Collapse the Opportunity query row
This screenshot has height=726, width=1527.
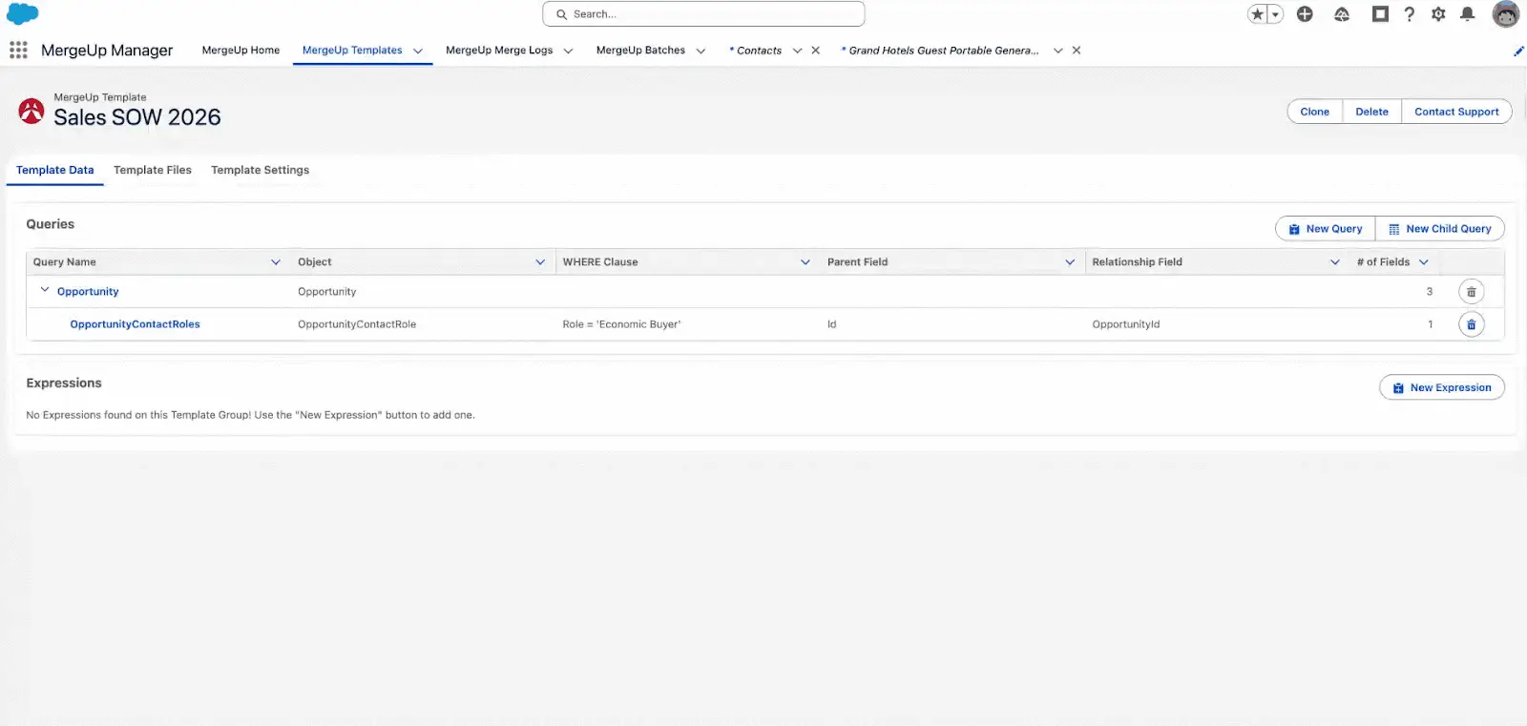point(45,290)
